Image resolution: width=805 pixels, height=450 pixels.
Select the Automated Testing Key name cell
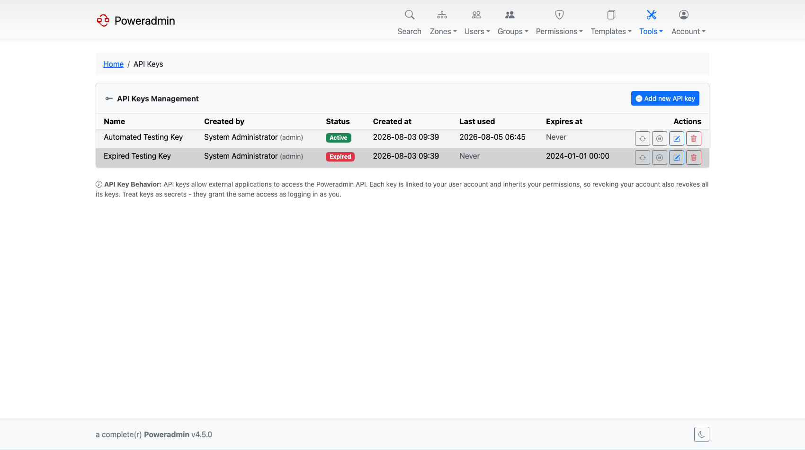pos(143,137)
